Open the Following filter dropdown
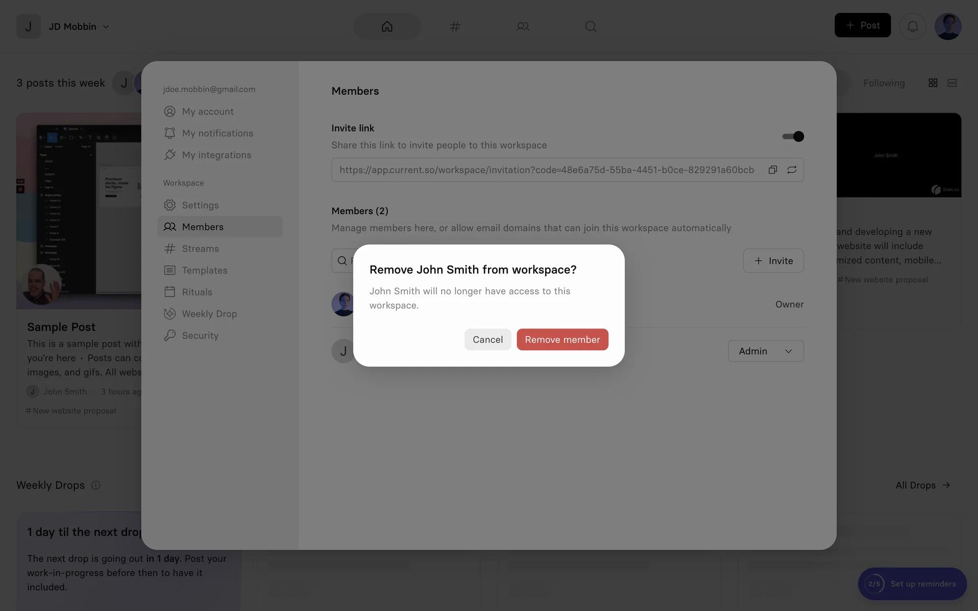 pyautogui.click(x=884, y=83)
